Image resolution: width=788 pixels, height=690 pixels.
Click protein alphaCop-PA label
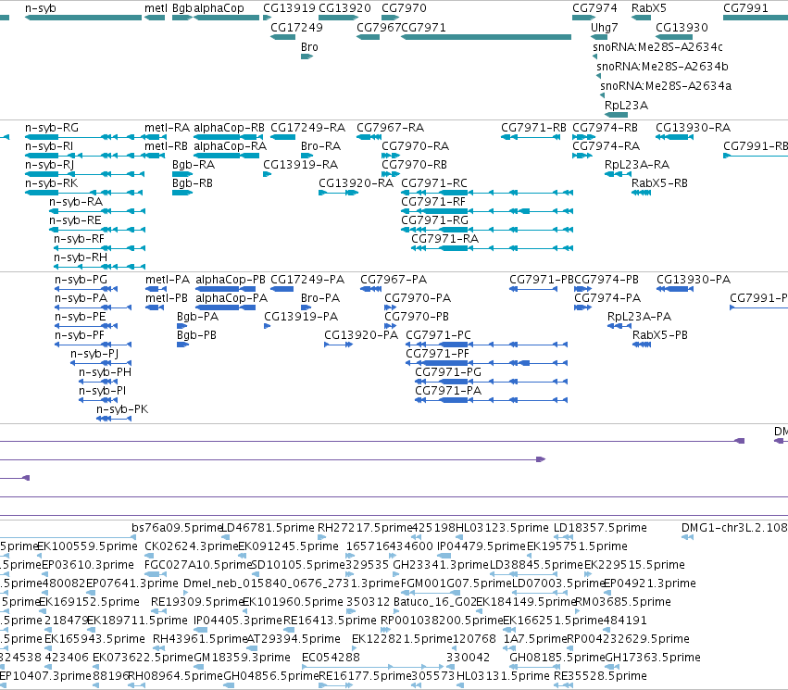[231, 298]
